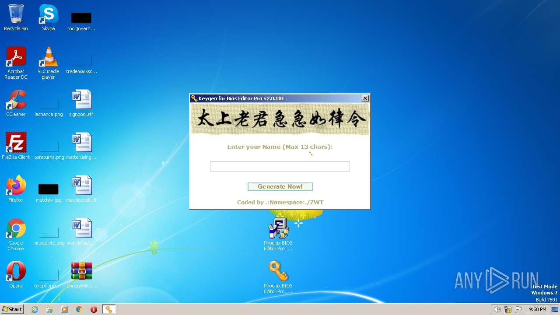Select machineset.rtf document icon
The height and width of the screenshot is (315, 560).
pyautogui.click(x=81, y=189)
